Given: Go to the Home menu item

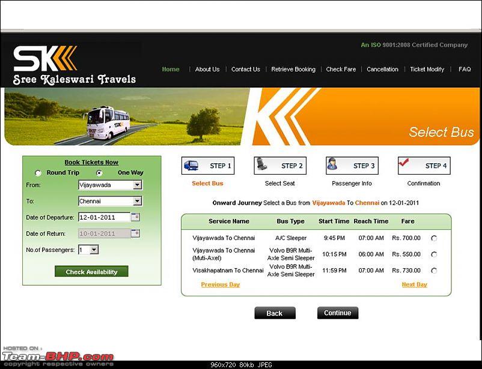Looking at the screenshot, I should (171, 70).
